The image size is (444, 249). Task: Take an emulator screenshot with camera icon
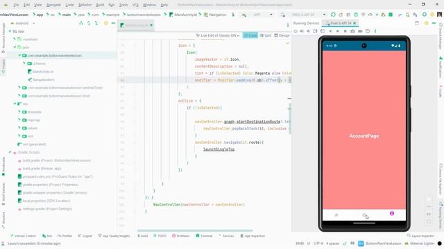pyautogui.click(x=352, y=31)
